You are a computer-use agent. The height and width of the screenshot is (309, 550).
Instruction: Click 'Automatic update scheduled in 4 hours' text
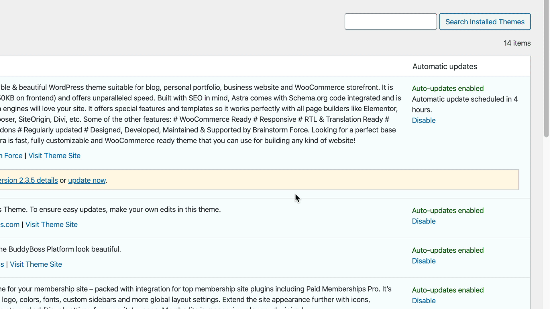(465, 104)
